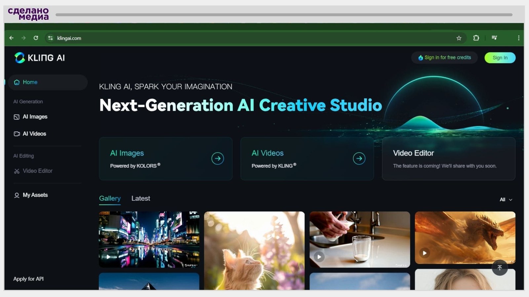
Task: Bookmark this page with the star icon
Action: point(459,38)
